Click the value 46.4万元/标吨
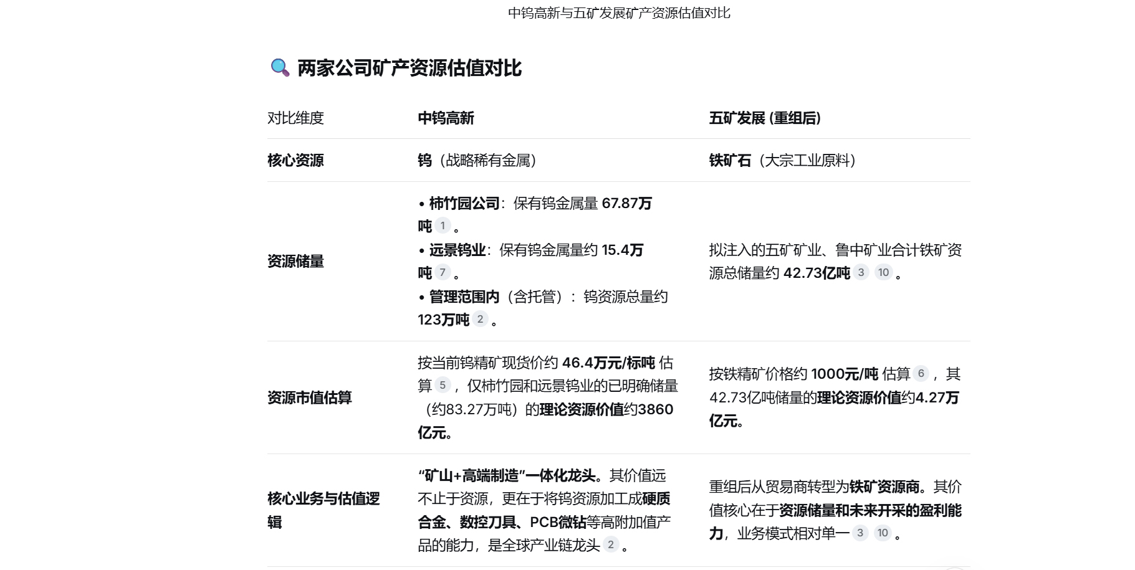Image resolution: width=1135 pixels, height=570 pixels. click(608, 363)
